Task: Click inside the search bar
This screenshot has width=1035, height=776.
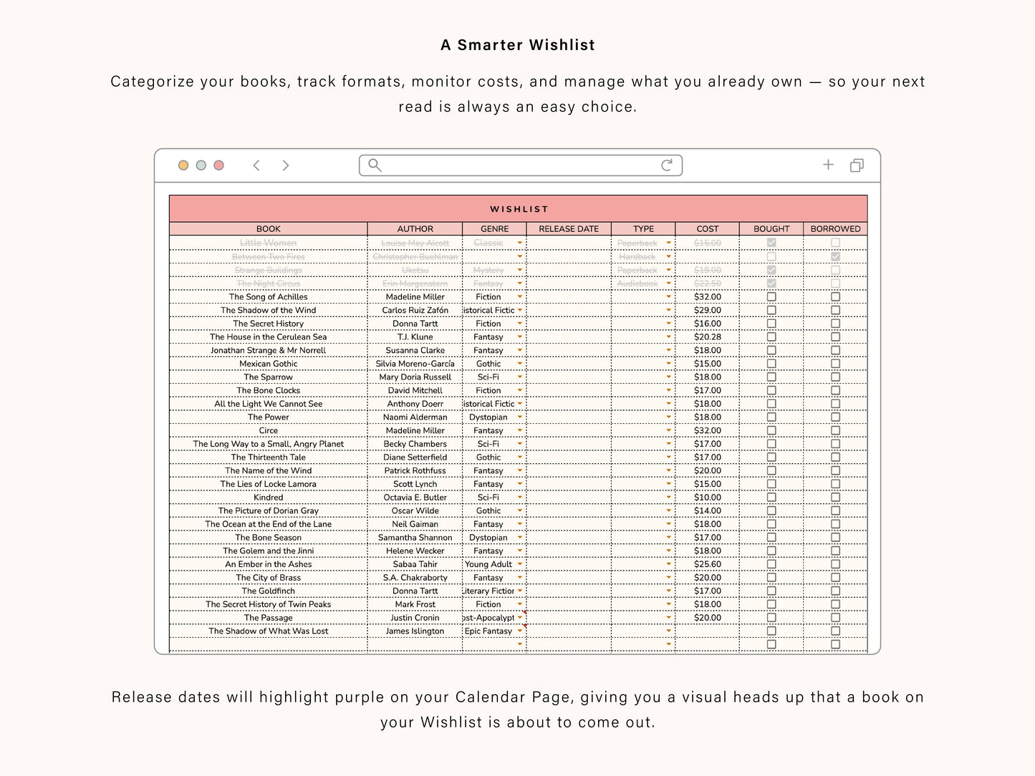Action: tap(516, 165)
